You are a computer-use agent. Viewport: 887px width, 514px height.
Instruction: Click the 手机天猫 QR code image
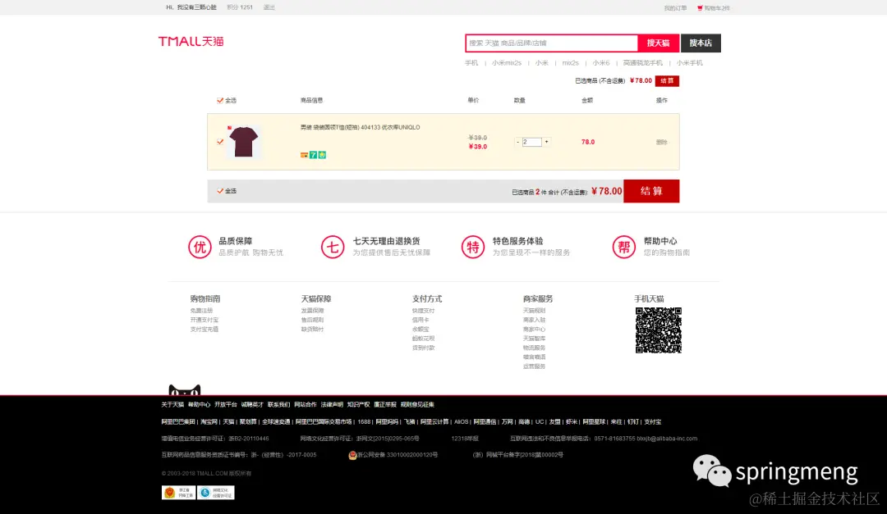coord(659,330)
